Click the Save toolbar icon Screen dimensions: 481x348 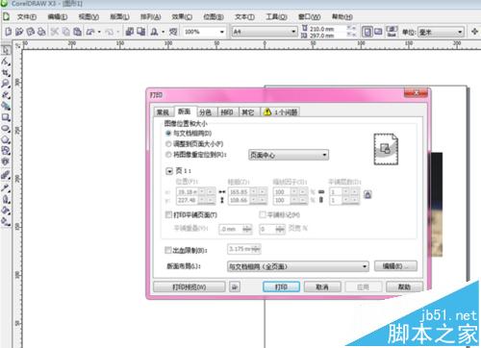coord(31,32)
